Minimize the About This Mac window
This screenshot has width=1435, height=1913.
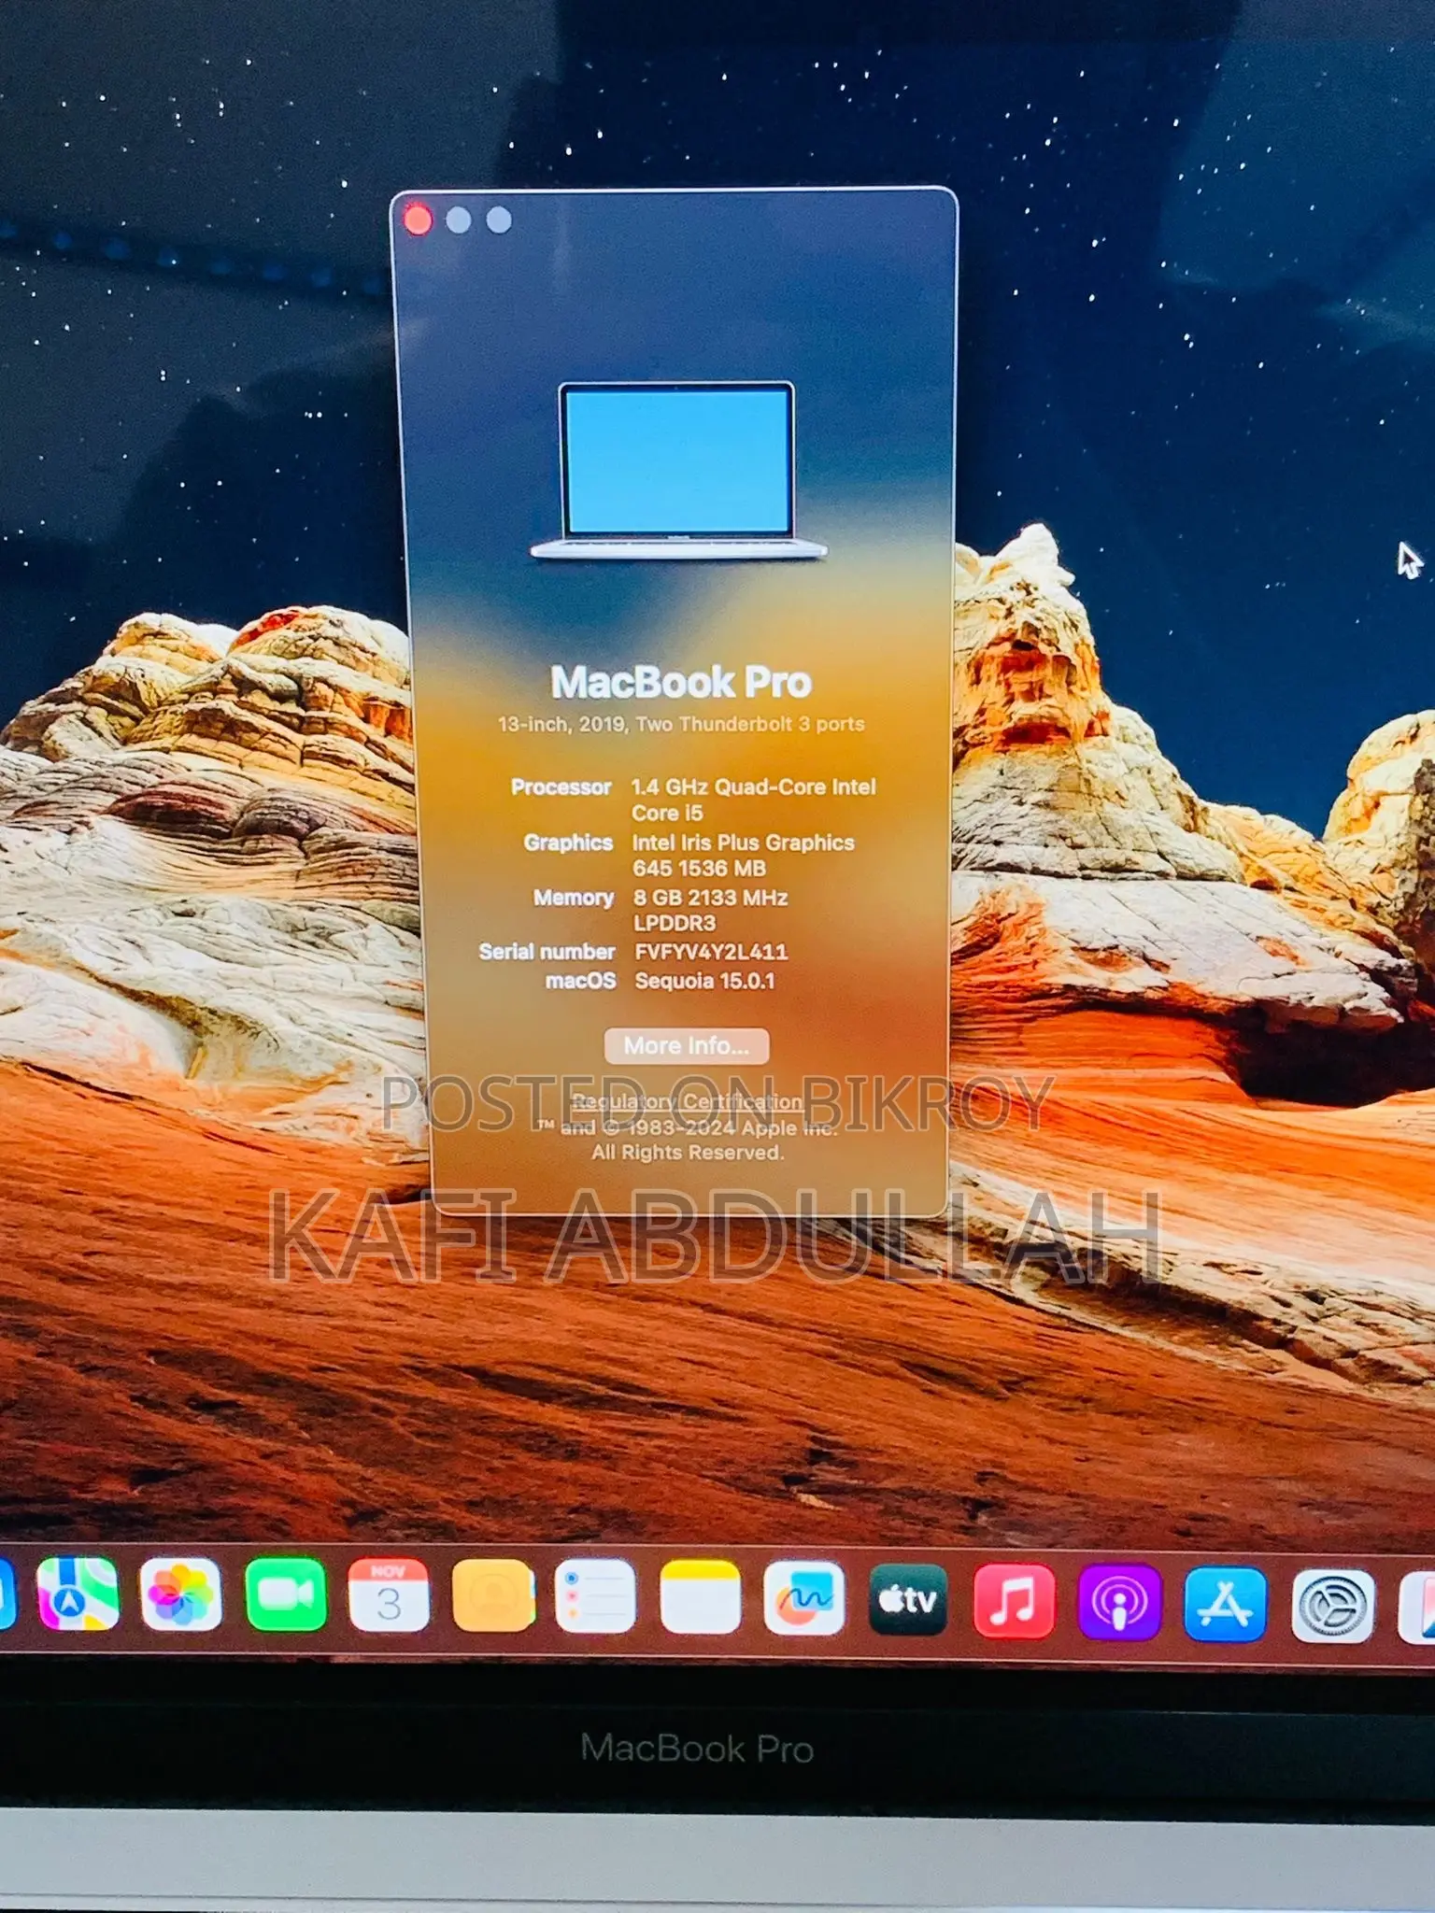pyautogui.click(x=459, y=220)
